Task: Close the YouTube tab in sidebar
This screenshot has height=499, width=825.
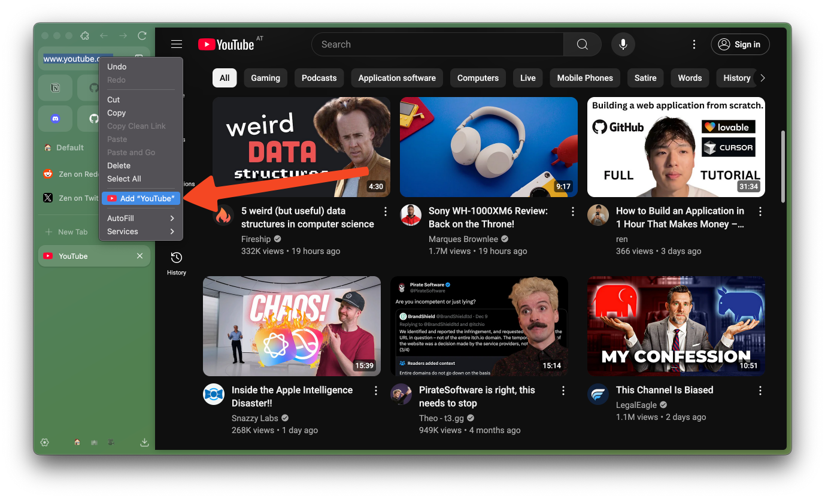Action: tap(139, 256)
